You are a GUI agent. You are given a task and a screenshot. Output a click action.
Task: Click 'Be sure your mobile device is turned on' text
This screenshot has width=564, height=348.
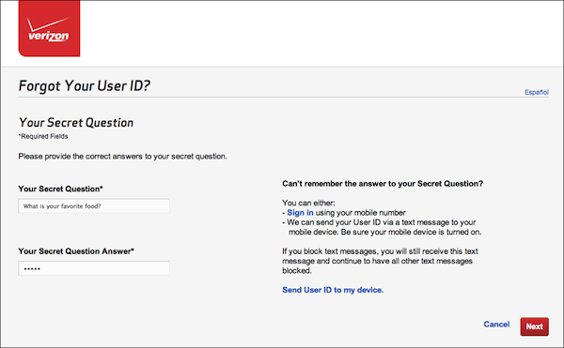(x=411, y=232)
